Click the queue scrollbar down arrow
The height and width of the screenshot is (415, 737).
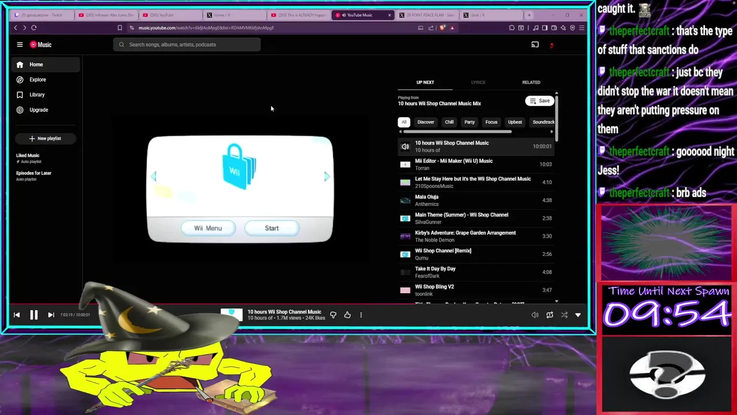tap(557, 301)
